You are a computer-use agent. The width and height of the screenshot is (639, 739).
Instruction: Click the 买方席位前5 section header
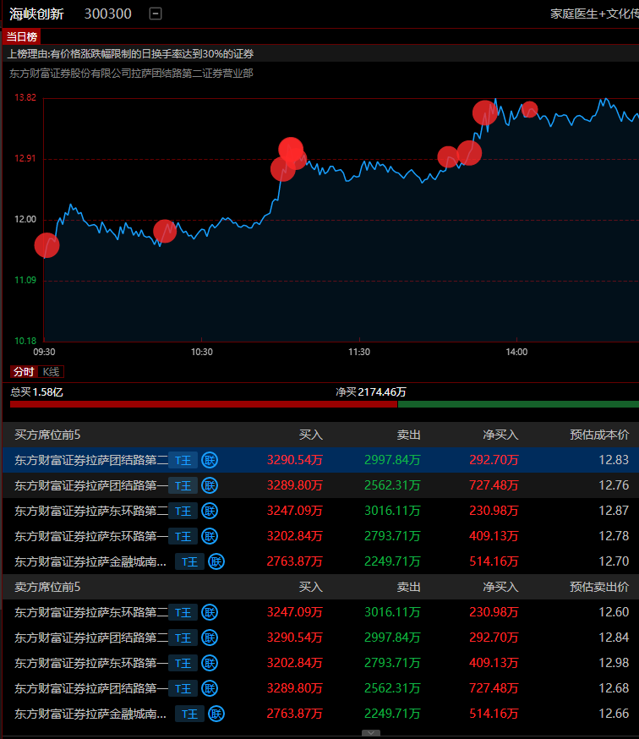point(47,435)
